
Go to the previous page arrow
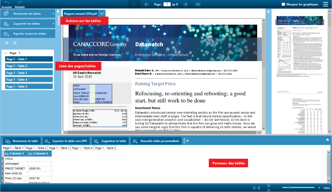coord(146,4)
